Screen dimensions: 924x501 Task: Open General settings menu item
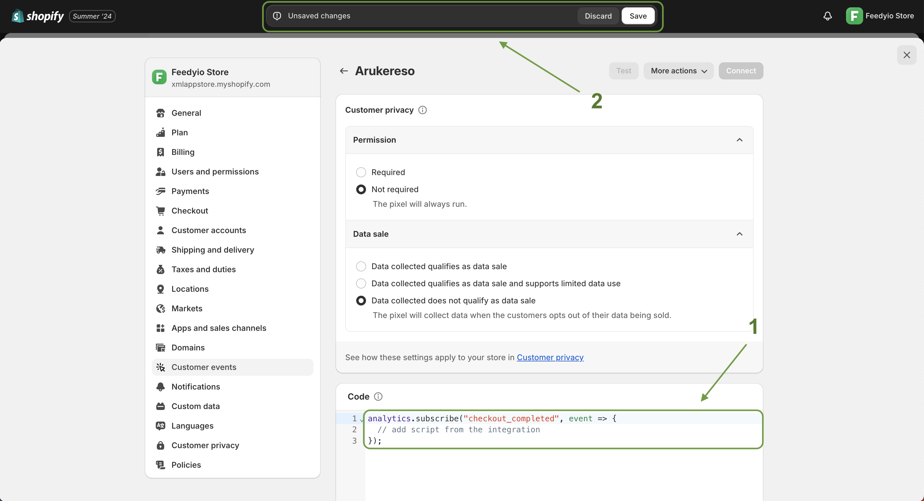click(232, 113)
